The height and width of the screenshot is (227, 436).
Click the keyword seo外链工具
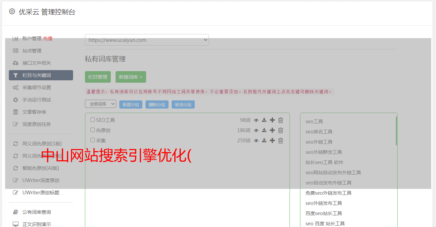point(319,142)
